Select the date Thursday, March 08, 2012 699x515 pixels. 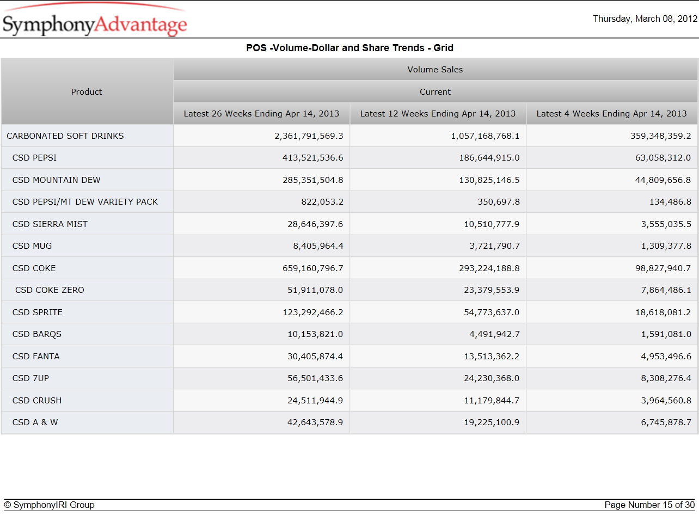(645, 19)
